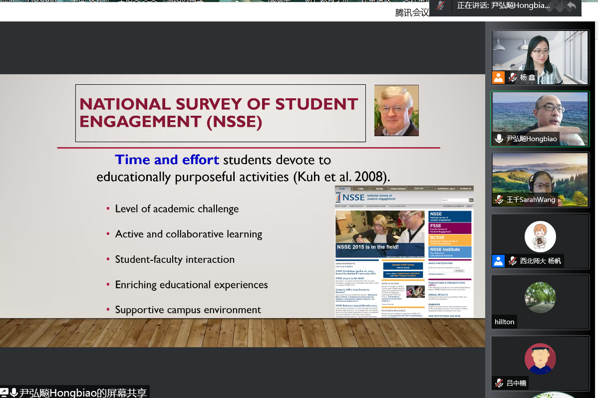Viewport: 598px width, 398px height.
Task: Click the muted mic icon next to 杨鑫
Action: point(512,77)
